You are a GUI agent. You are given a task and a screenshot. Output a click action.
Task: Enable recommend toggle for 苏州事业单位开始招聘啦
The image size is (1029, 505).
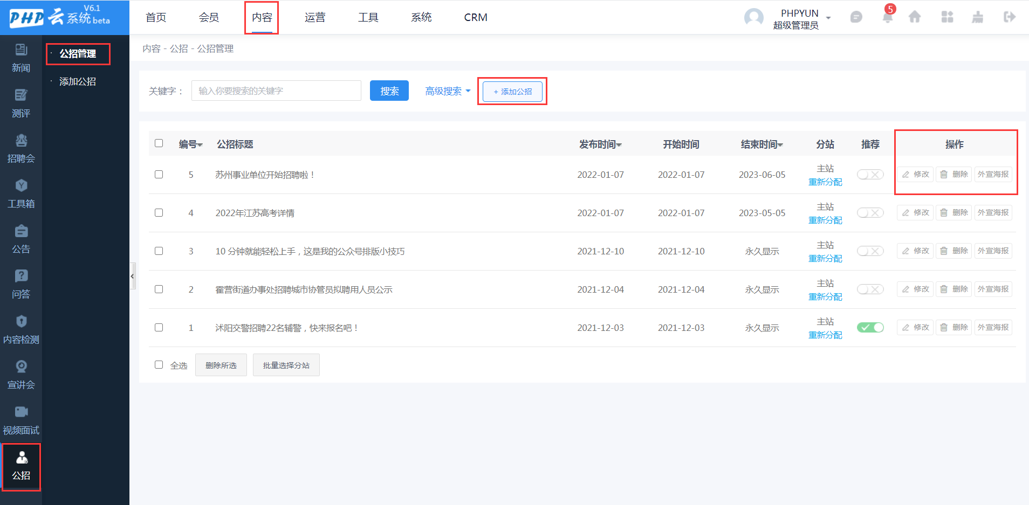(870, 175)
